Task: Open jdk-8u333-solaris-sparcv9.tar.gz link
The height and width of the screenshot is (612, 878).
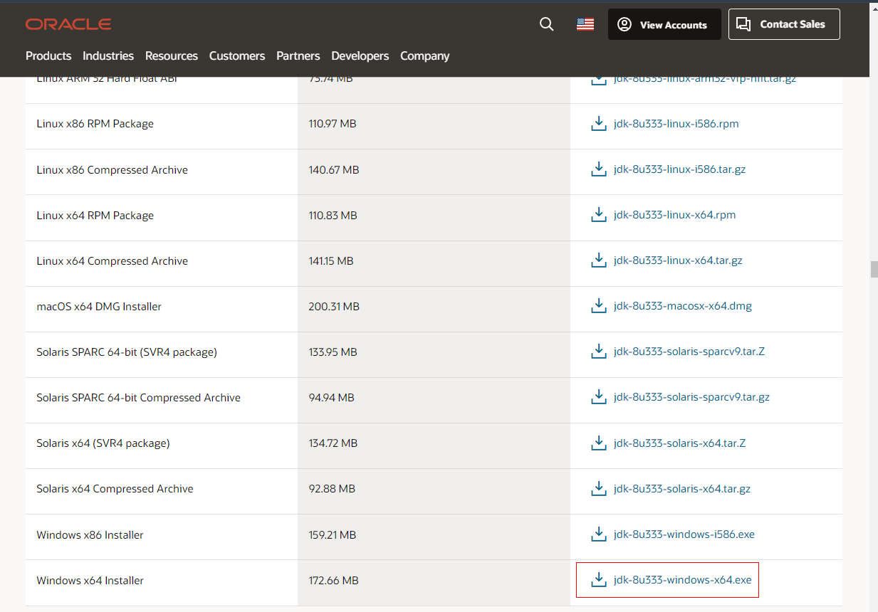Action: 691,397
